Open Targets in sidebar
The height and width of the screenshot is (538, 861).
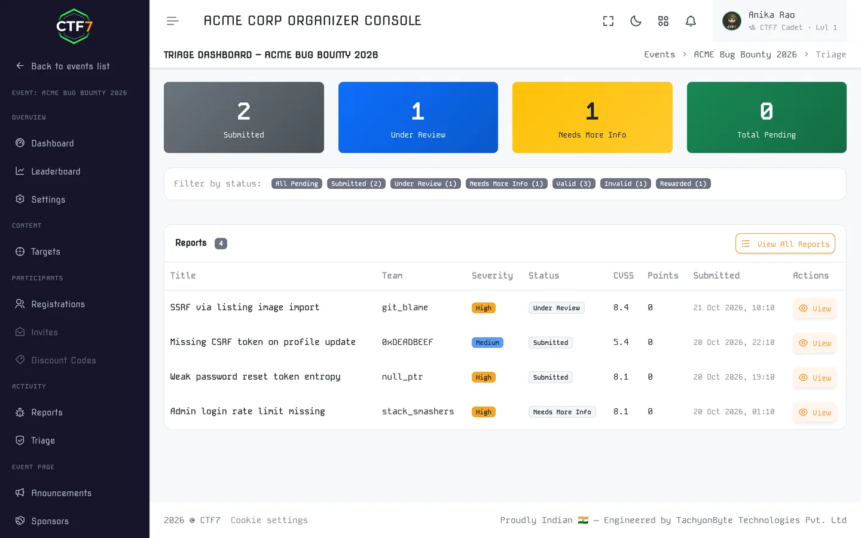point(38,252)
